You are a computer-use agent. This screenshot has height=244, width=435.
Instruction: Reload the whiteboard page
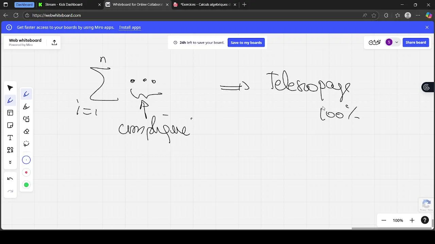(x=16, y=15)
